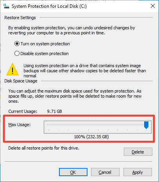Click the Restore Settings section header
This screenshot has height=182, width=159.
(x=20, y=18)
